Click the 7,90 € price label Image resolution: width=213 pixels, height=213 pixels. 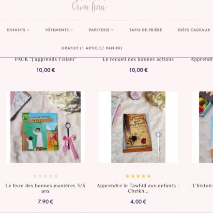(x=46, y=202)
